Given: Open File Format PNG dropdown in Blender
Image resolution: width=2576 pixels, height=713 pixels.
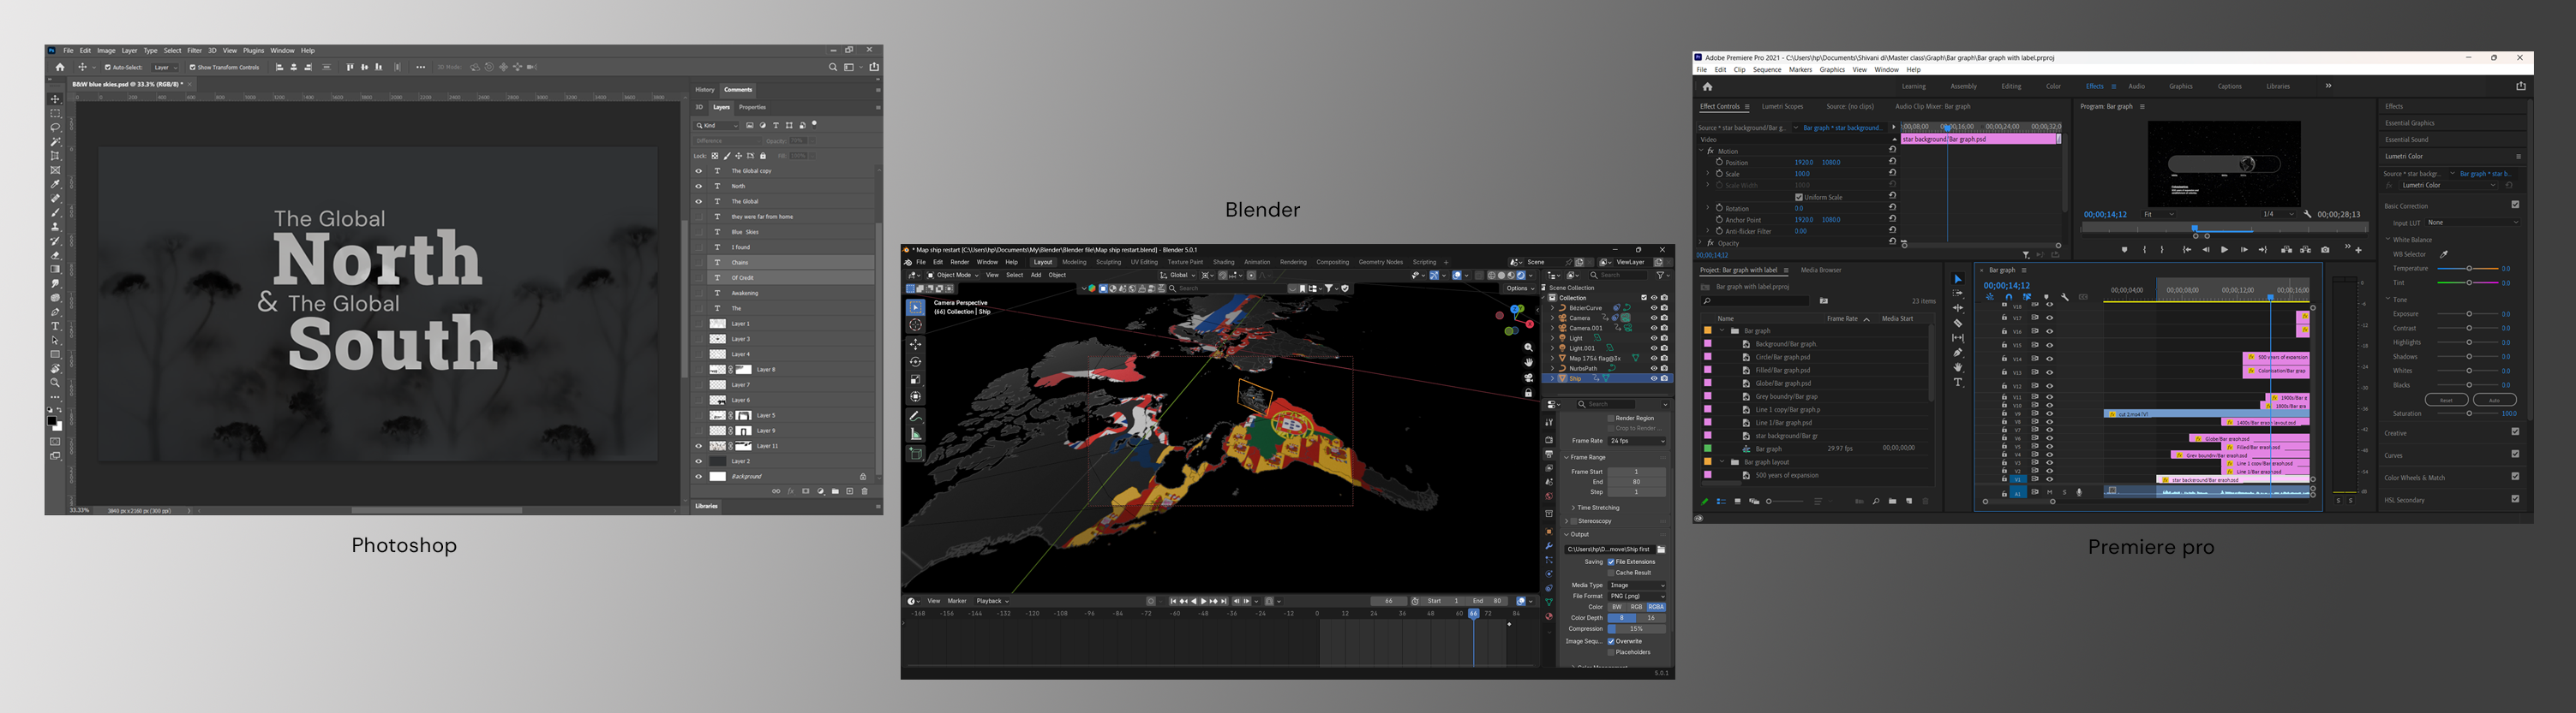Looking at the screenshot, I should (x=1638, y=596).
